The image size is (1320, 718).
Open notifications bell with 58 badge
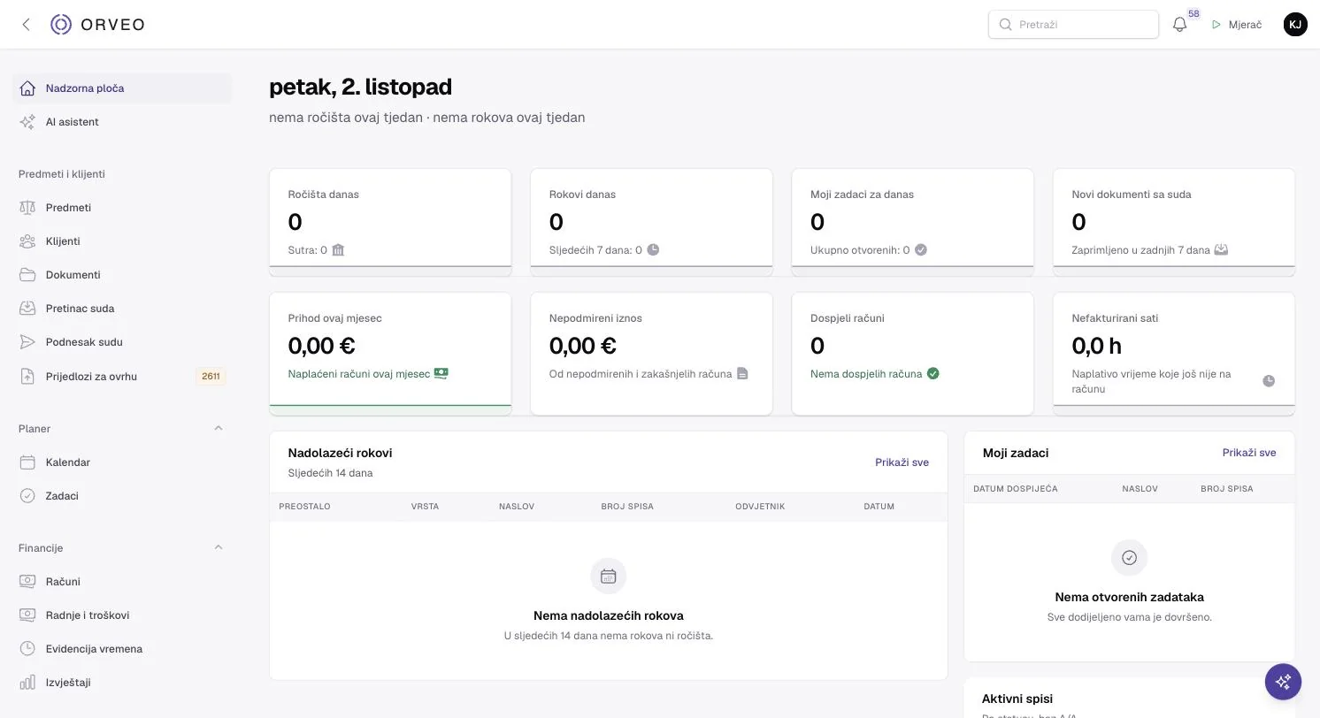pos(1179,25)
